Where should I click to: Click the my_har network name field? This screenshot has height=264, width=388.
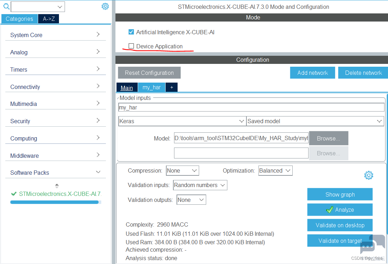[251, 107]
